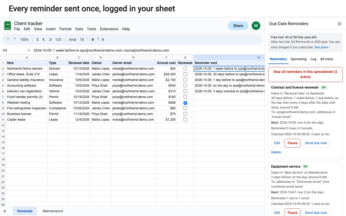This screenshot has height=216, width=346.
Task: Toggle italic formatting
Action: [x=98, y=39]
